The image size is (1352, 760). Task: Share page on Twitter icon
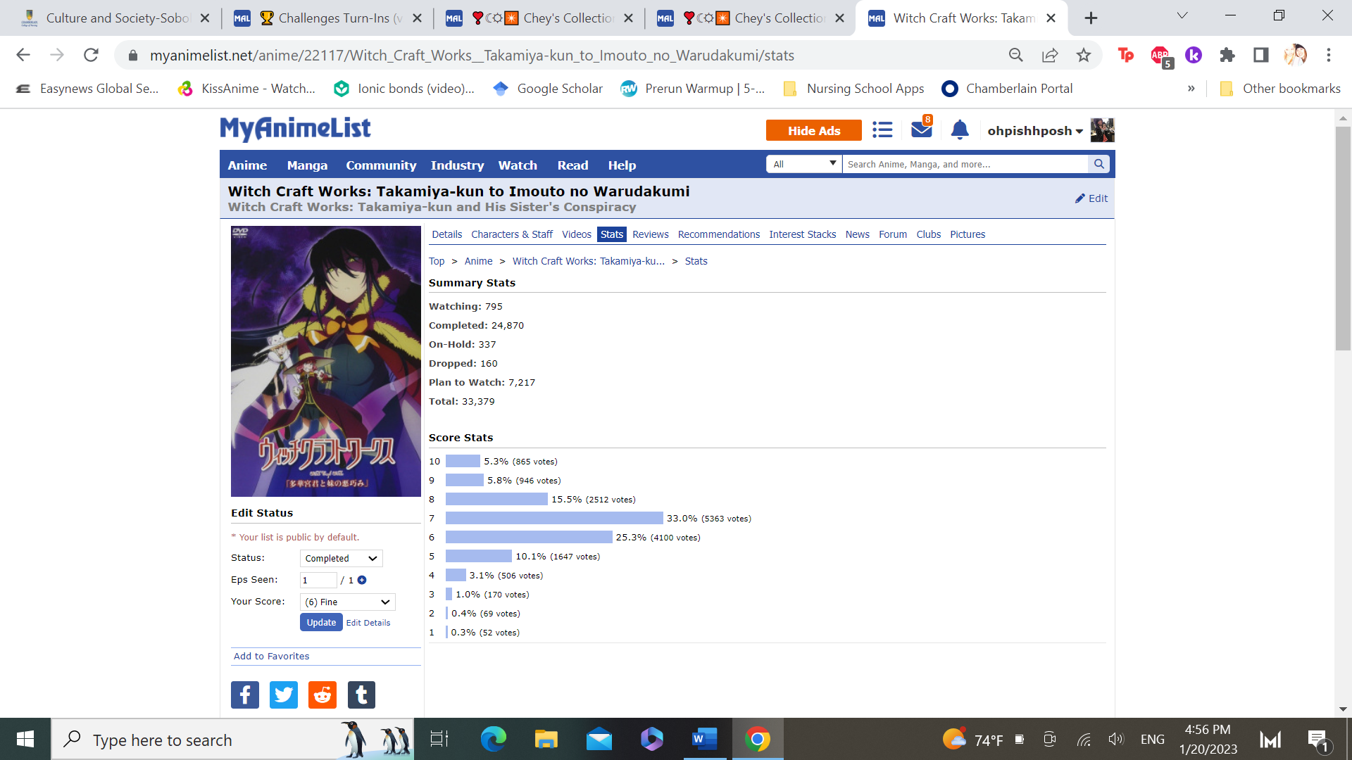point(284,695)
